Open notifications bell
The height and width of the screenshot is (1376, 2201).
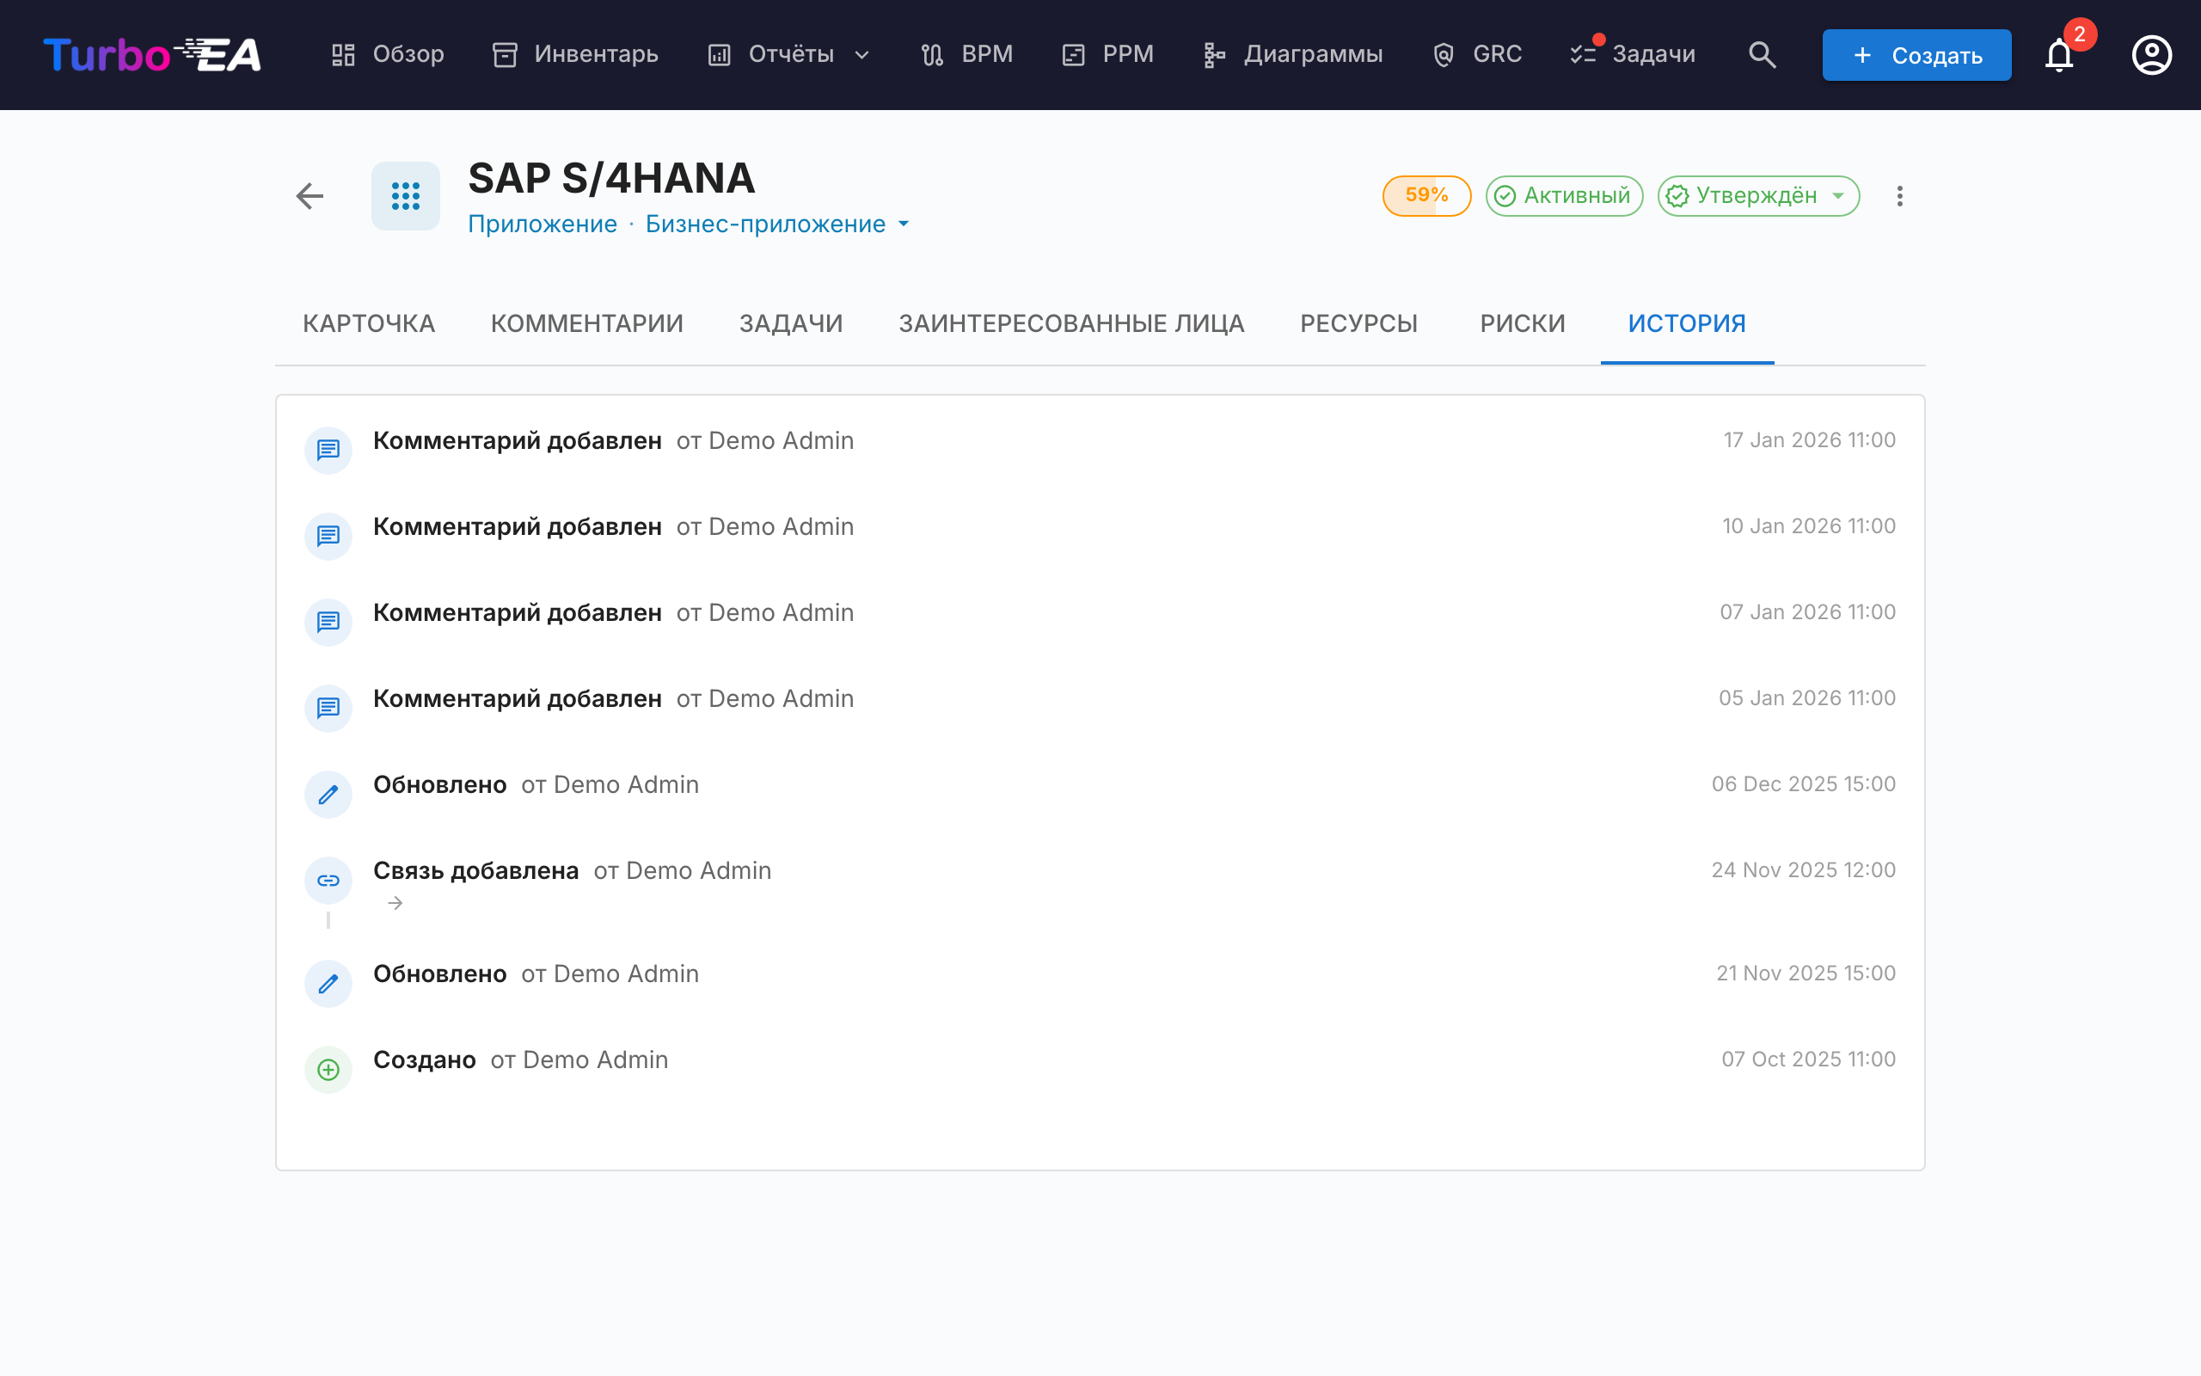coord(2059,54)
